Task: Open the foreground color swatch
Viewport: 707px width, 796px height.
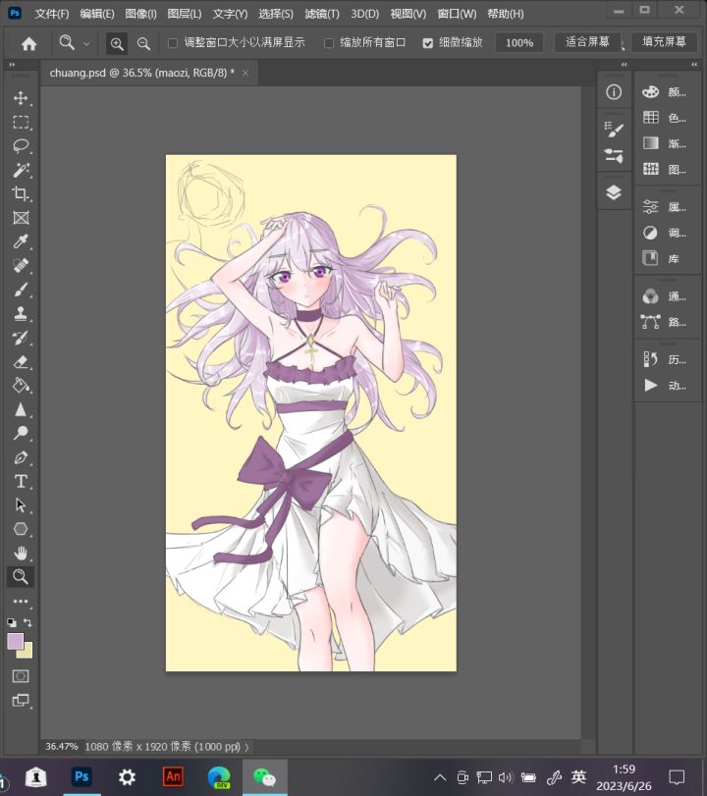Action: (x=16, y=641)
